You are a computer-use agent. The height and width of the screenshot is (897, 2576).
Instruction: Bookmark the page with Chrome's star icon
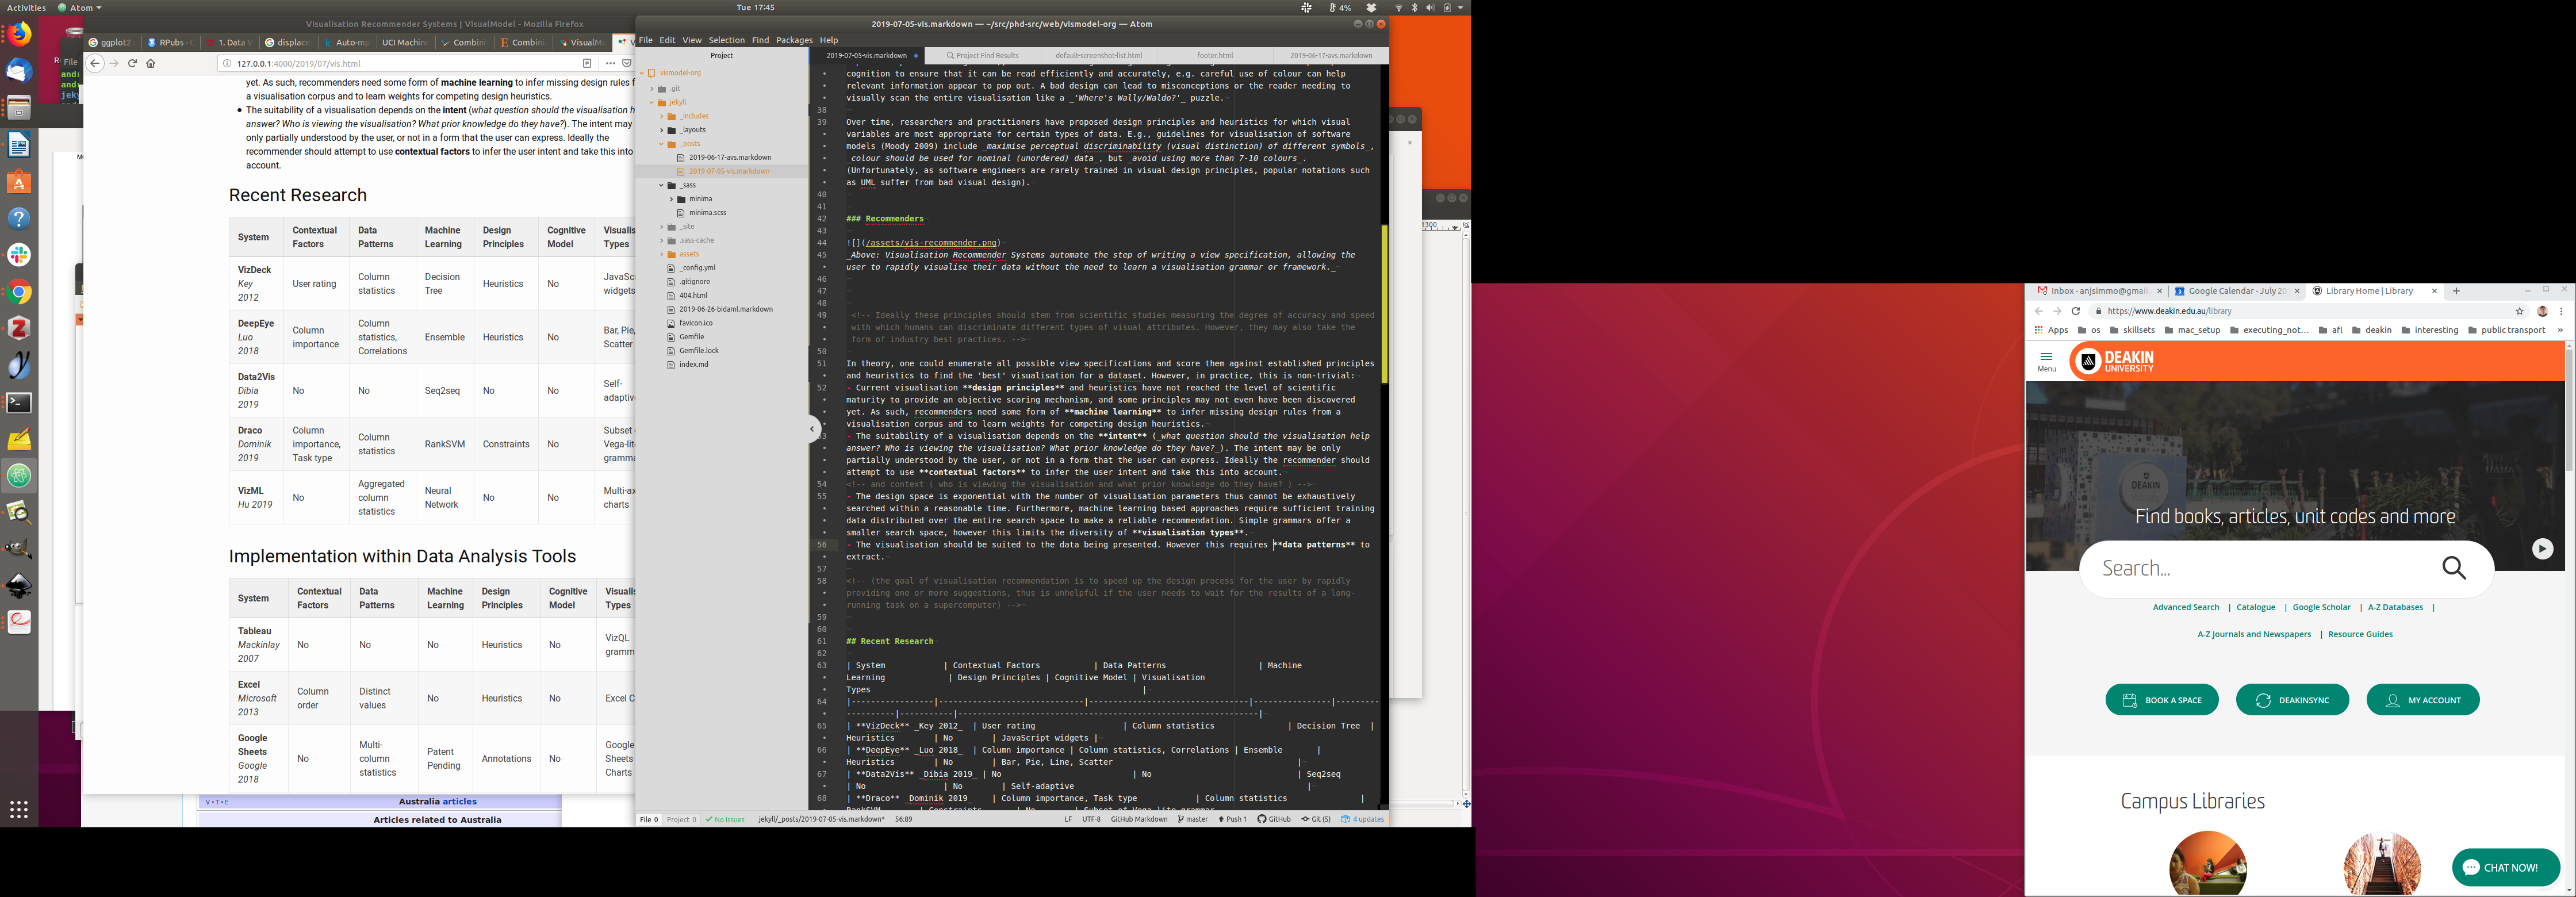pos(2520,311)
